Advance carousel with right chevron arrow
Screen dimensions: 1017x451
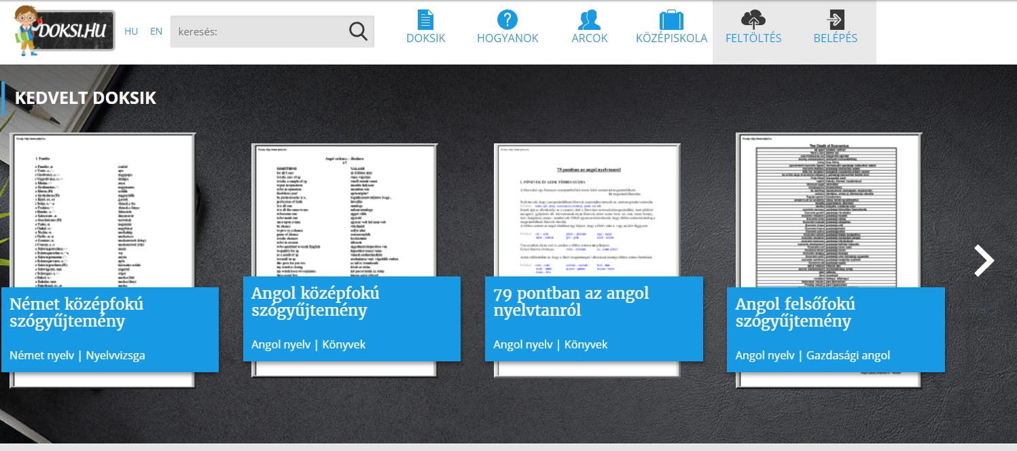click(984, 261)
